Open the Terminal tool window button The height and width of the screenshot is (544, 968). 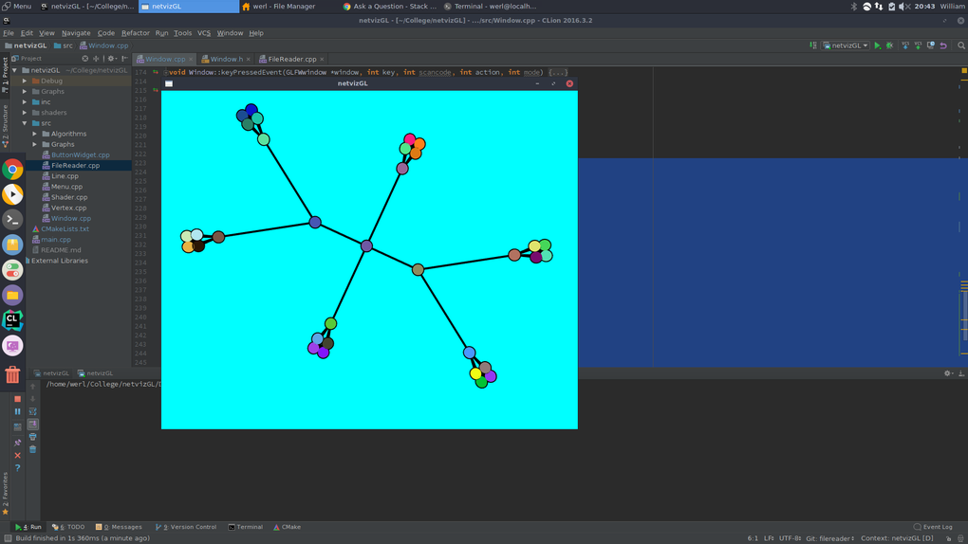coord(246,527)
